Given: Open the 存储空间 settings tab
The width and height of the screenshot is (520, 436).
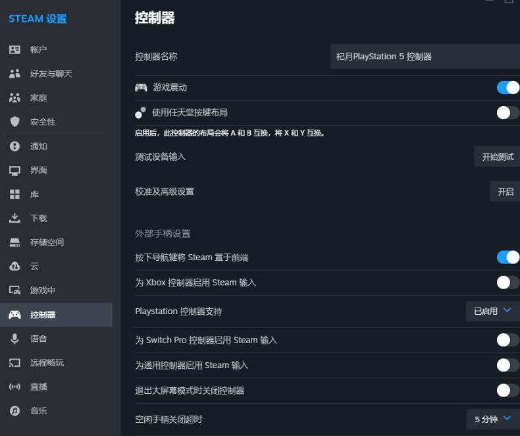Looking at the screenshot, I should (x=47, y=242).
